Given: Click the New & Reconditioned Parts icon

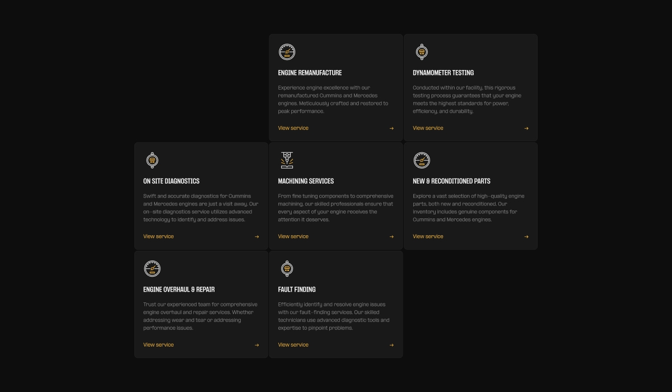Looking at the screenshot, I should [x=422, y=160].
